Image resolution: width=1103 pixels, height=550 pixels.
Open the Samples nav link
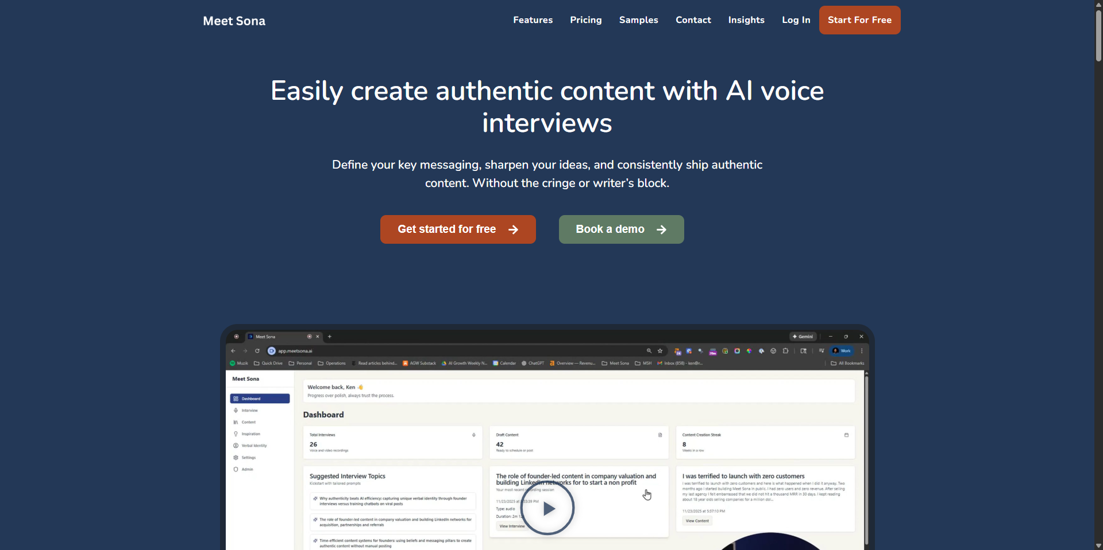click(638, 20)
